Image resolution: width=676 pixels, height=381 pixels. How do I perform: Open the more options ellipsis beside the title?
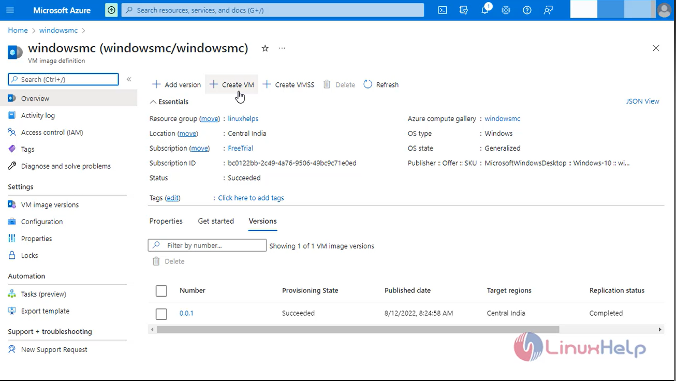click(282, 48)
